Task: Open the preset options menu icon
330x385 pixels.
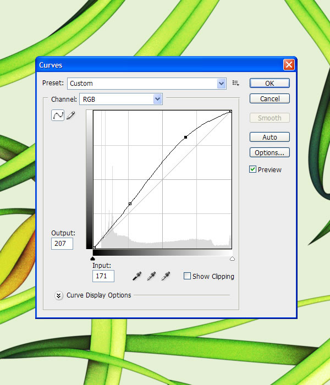Action: [x=236, y=83]
